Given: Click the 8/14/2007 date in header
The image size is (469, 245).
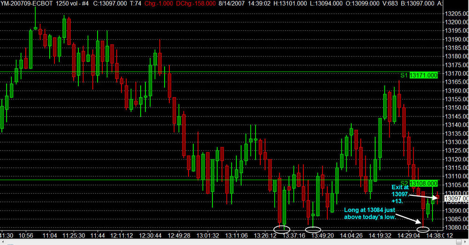Looking at the screenshot, I should [232, 4].
